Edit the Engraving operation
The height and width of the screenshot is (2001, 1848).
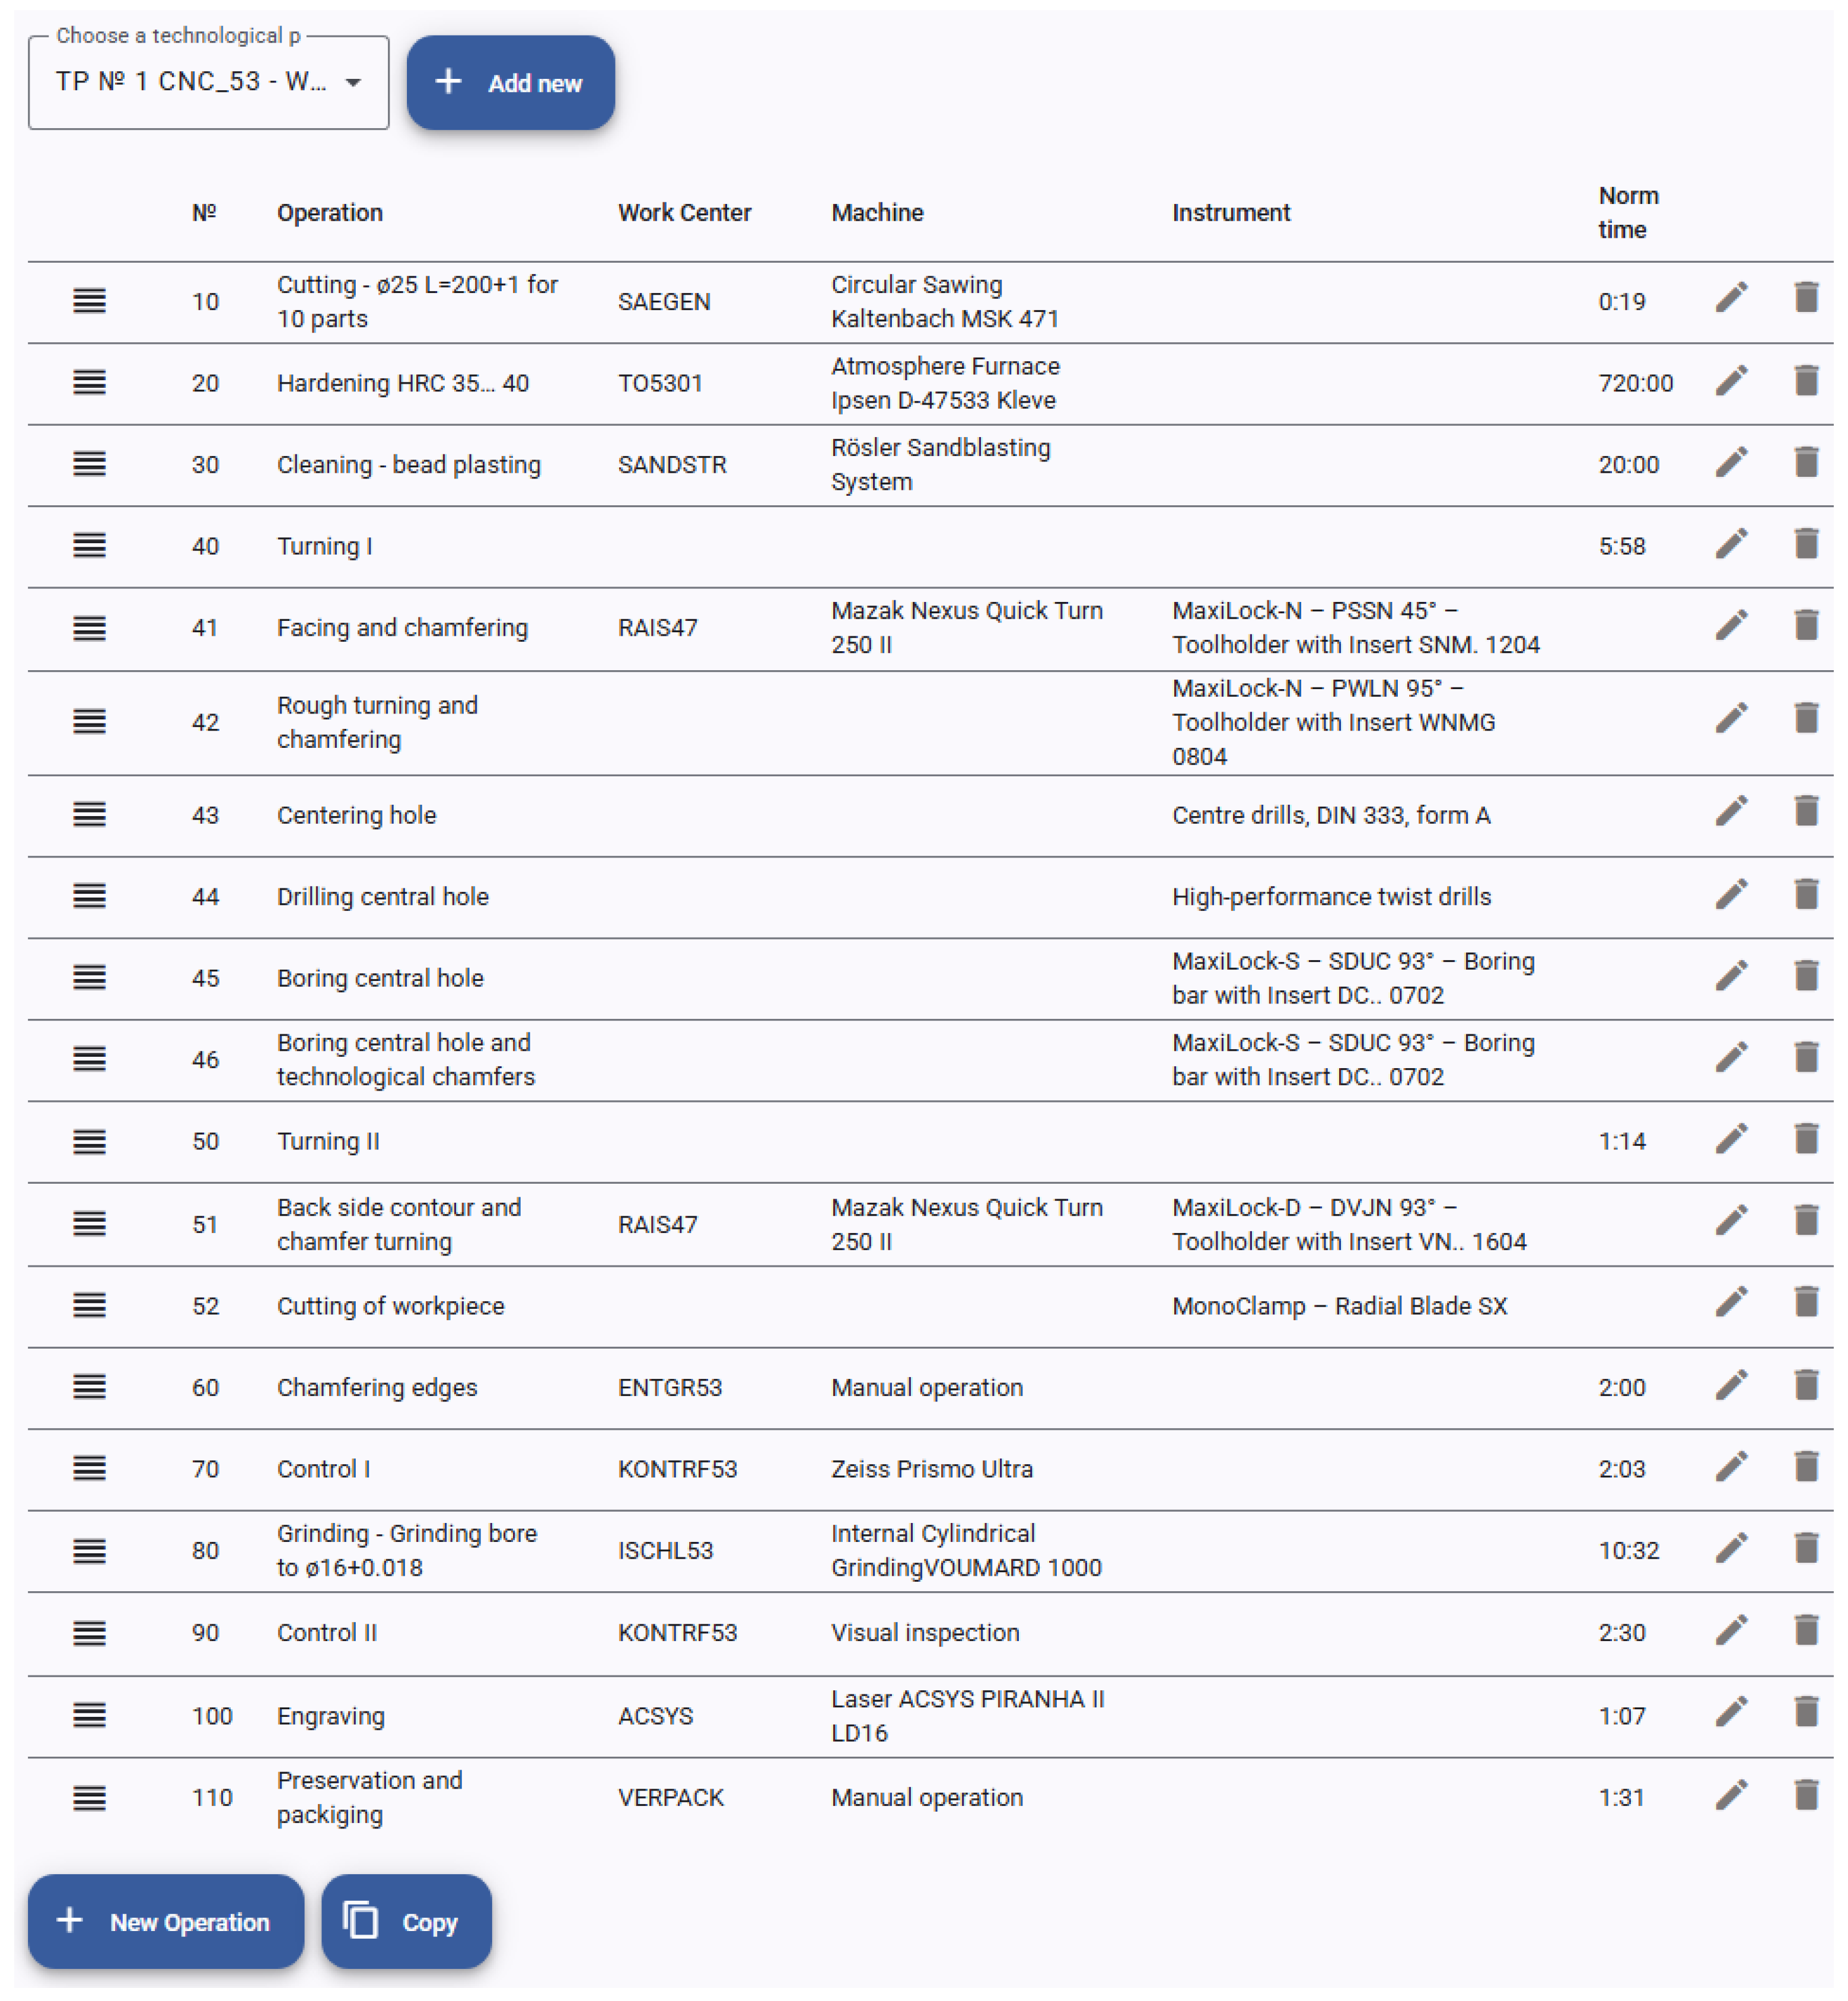pyautogui.click(x=1731, y=1713)
